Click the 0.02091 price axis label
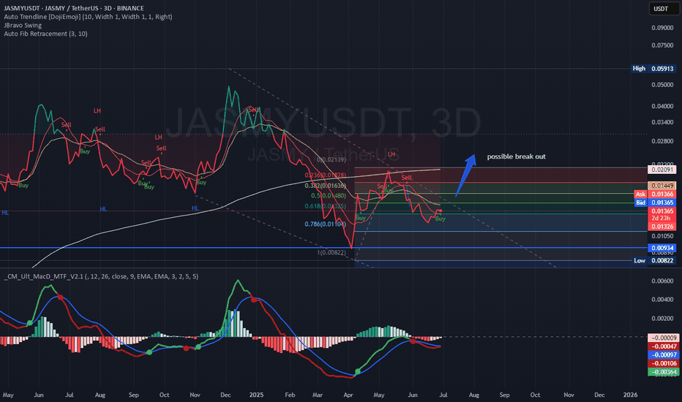 point(662,170)
